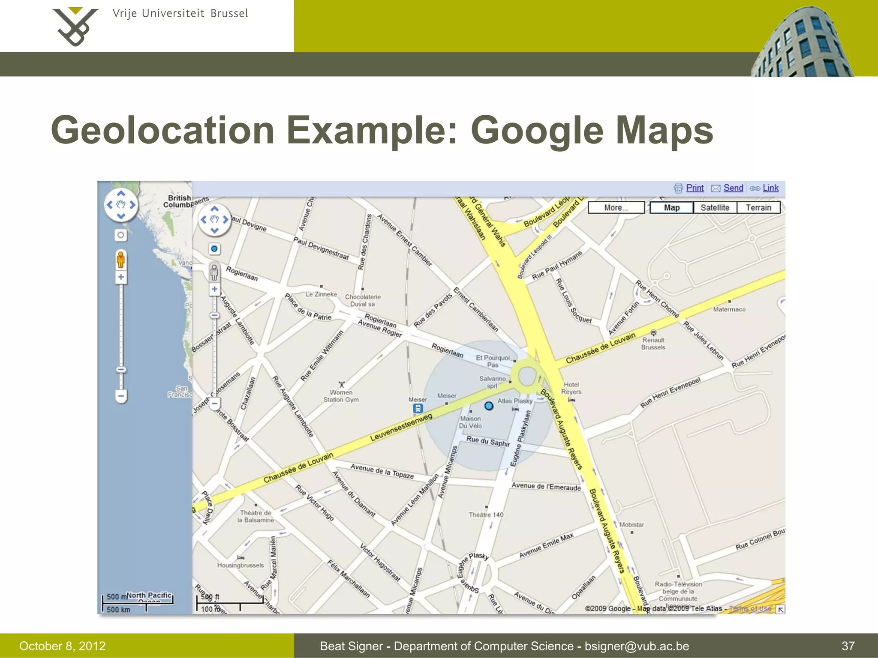Image resolution: width=878 pixels, height=658 pixels.
Task: Pan left on the Pacific coast map control
Action: click(110, 205)
